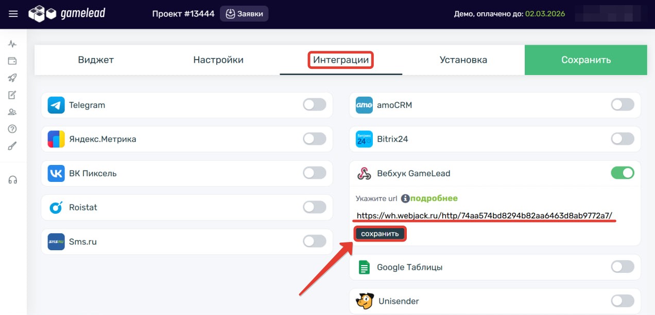Click the paid-until date 02.03.2026
Image resolution: width=655 pixels, height=315 pixels.
(x=545, y=14)
